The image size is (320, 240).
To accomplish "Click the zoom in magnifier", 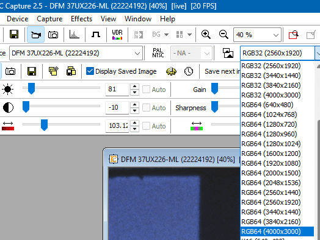I will point(206,34).
